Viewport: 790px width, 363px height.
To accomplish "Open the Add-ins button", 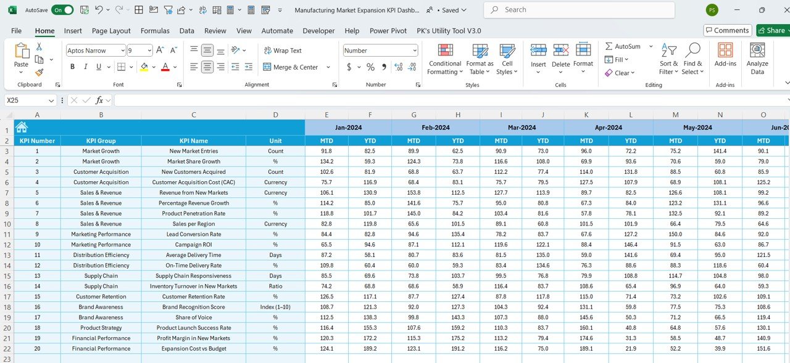I will click(x=725, y=55).
